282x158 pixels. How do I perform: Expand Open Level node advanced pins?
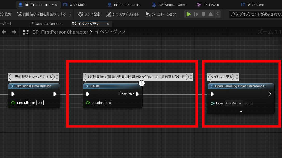(241, 111)
